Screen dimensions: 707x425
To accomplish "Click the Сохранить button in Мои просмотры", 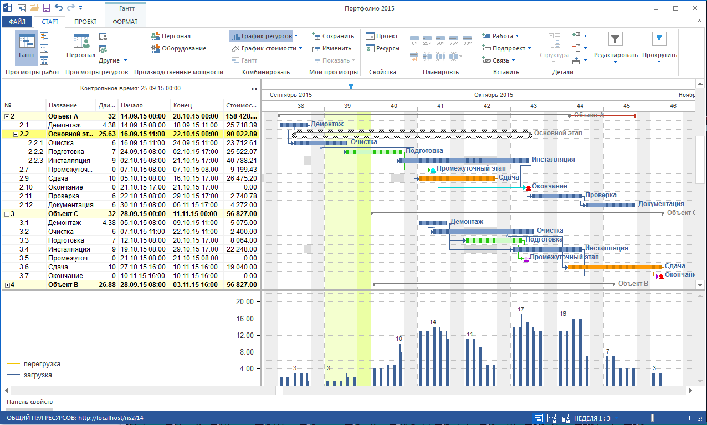I will [333, 36].
